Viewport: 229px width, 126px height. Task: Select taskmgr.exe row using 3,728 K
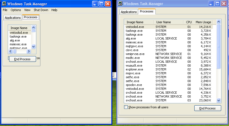(169, 31)
